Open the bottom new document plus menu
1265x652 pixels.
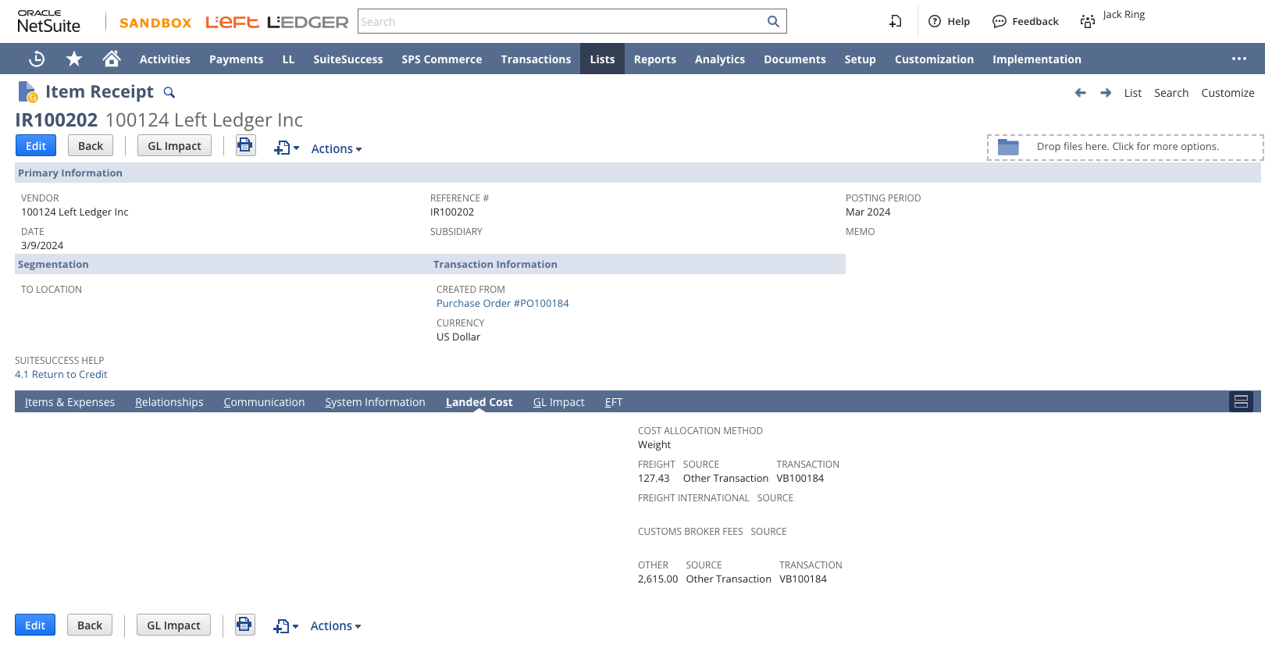click(286, 625)
